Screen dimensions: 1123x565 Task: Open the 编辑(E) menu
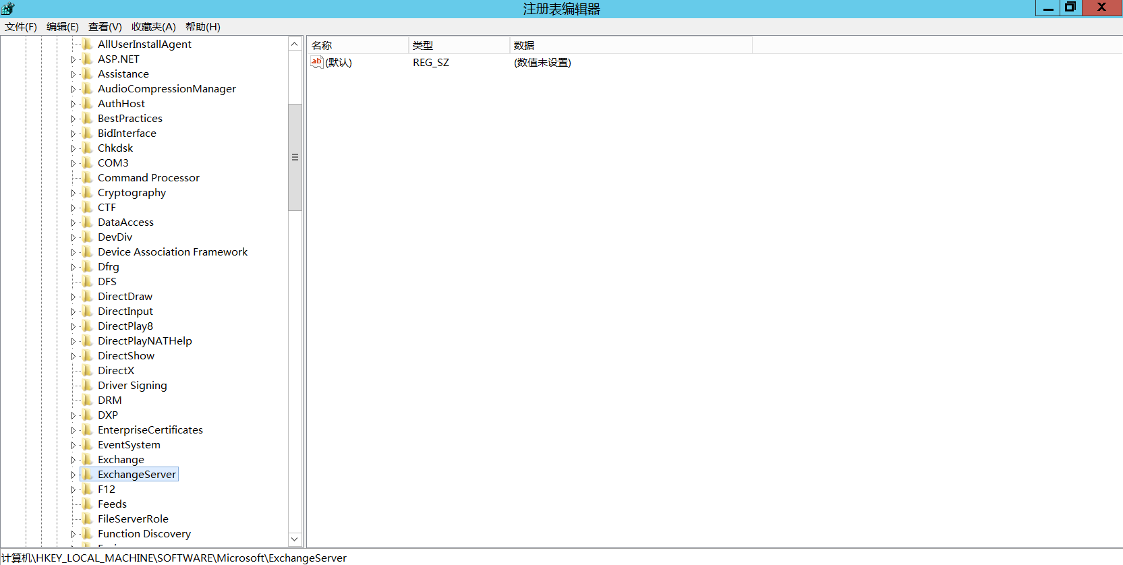tap(63, 27)
